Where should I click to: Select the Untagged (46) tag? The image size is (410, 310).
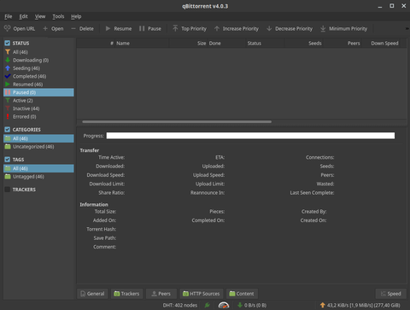click(x=38, y=177)
